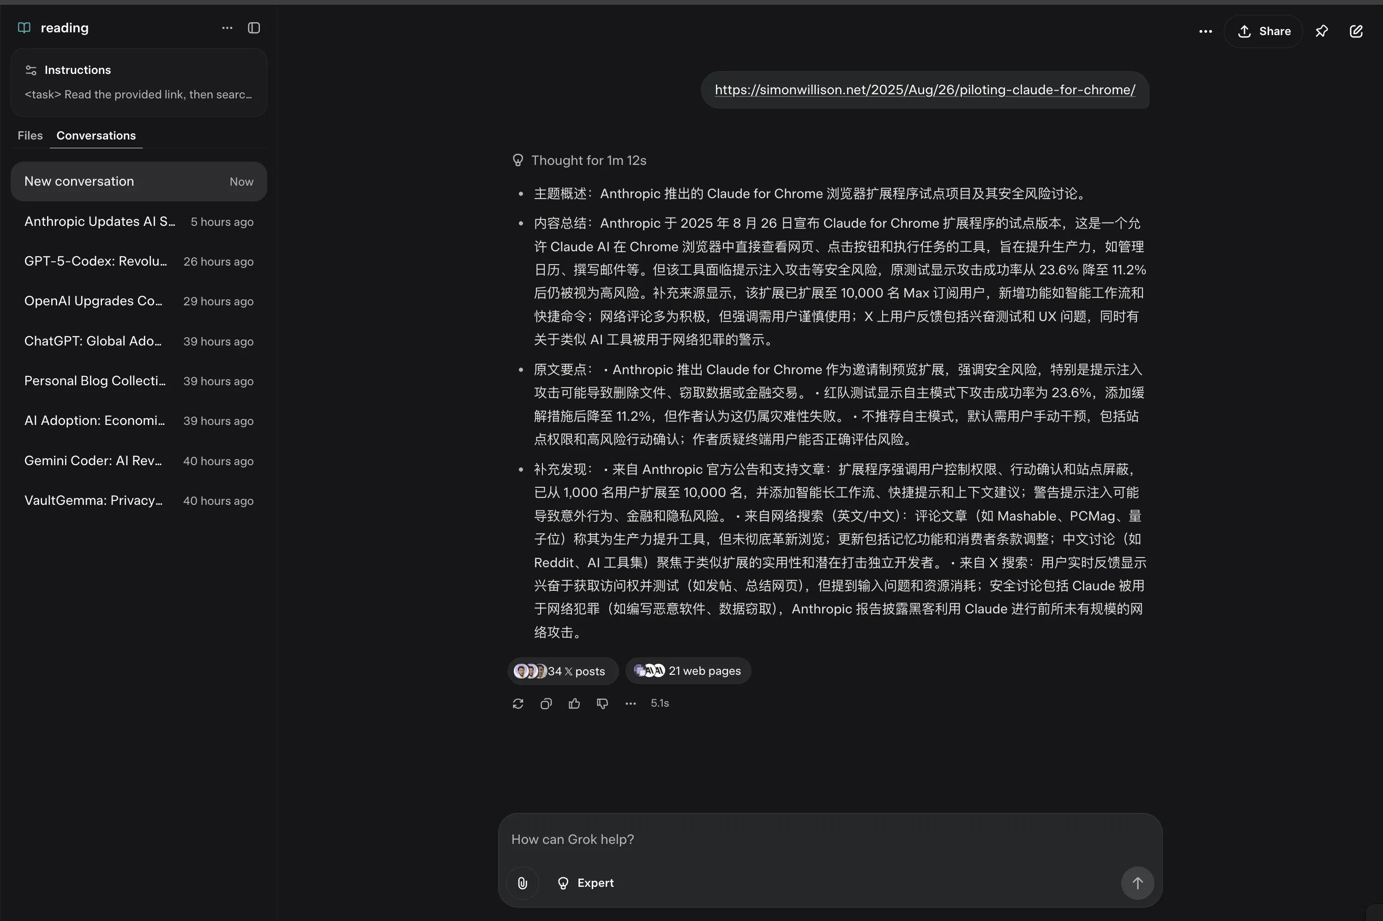Switch to the Files tab
The width and height of the screenshot is (1383, 921).
30,136
